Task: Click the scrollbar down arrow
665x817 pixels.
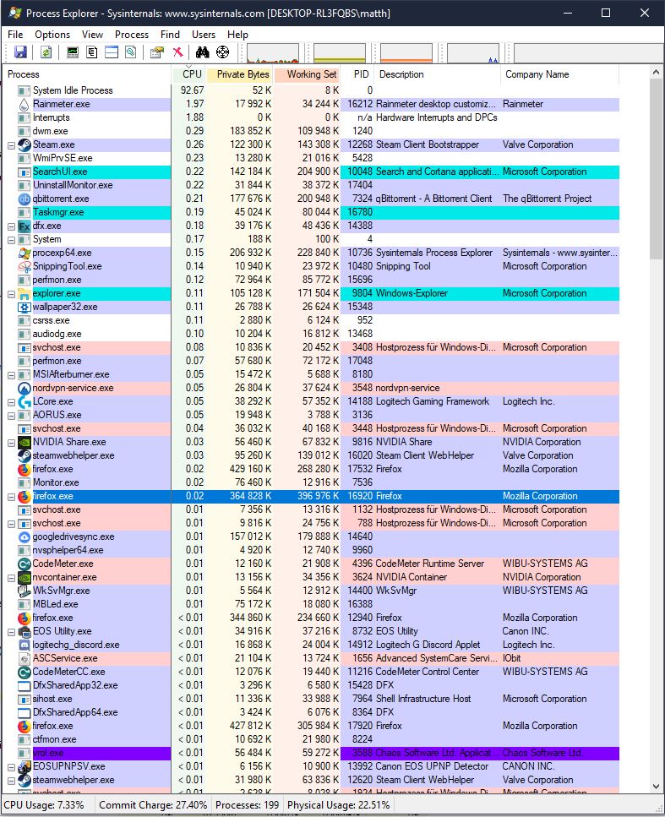Action: pyautogui.click(x=657, y=786)
